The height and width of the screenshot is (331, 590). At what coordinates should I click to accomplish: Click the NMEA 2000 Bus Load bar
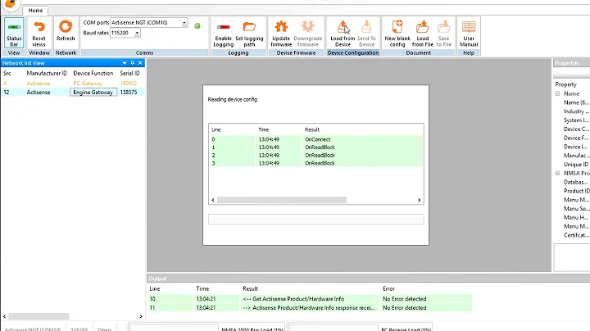(x=174, y=329)
